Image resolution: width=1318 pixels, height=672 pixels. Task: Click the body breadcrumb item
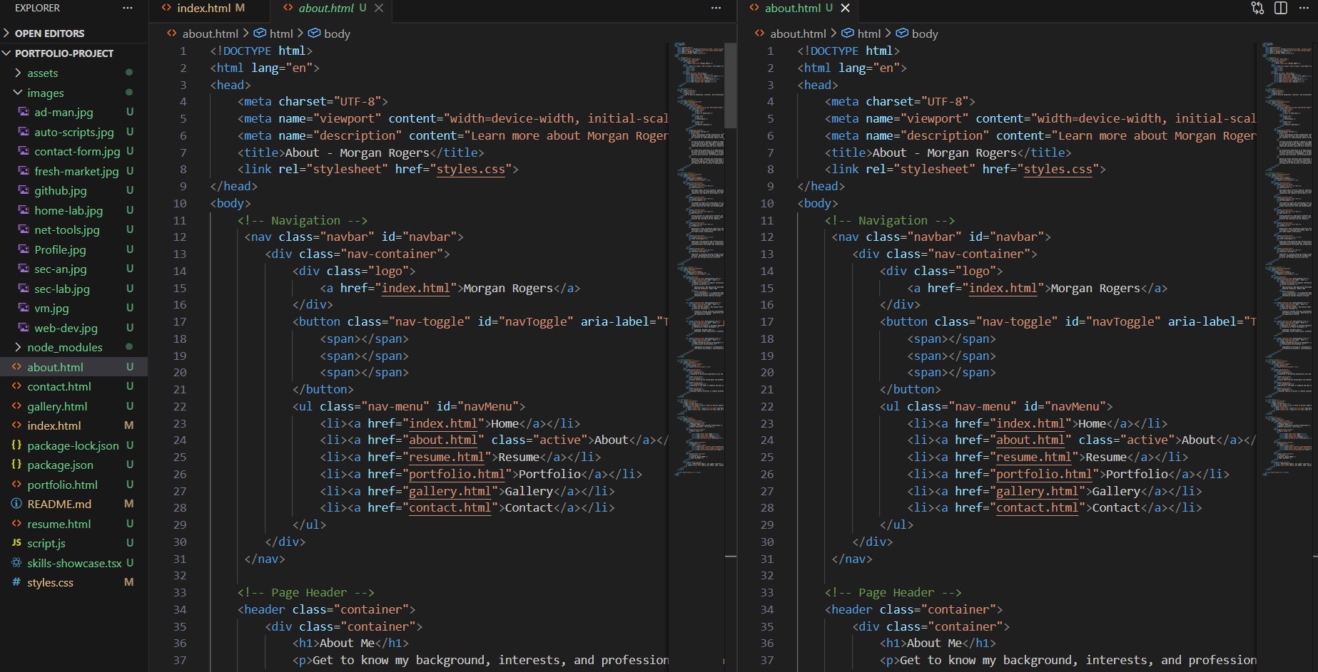click(x=337, y=33)
